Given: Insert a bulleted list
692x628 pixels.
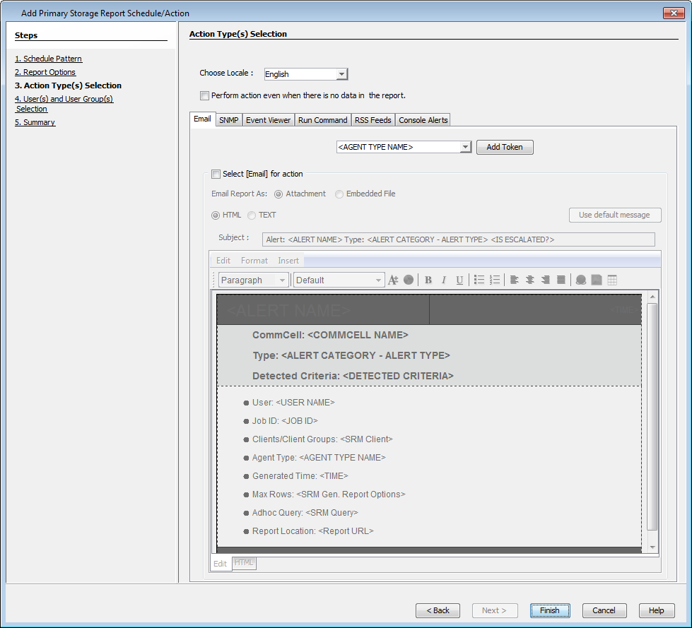Looking at the screenshot, I should point(478,280).
